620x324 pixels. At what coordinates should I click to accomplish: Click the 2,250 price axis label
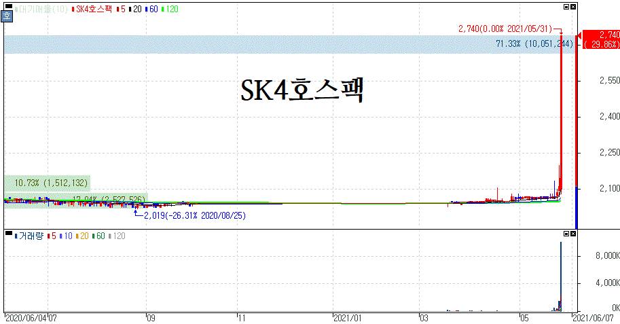[609, 153]
